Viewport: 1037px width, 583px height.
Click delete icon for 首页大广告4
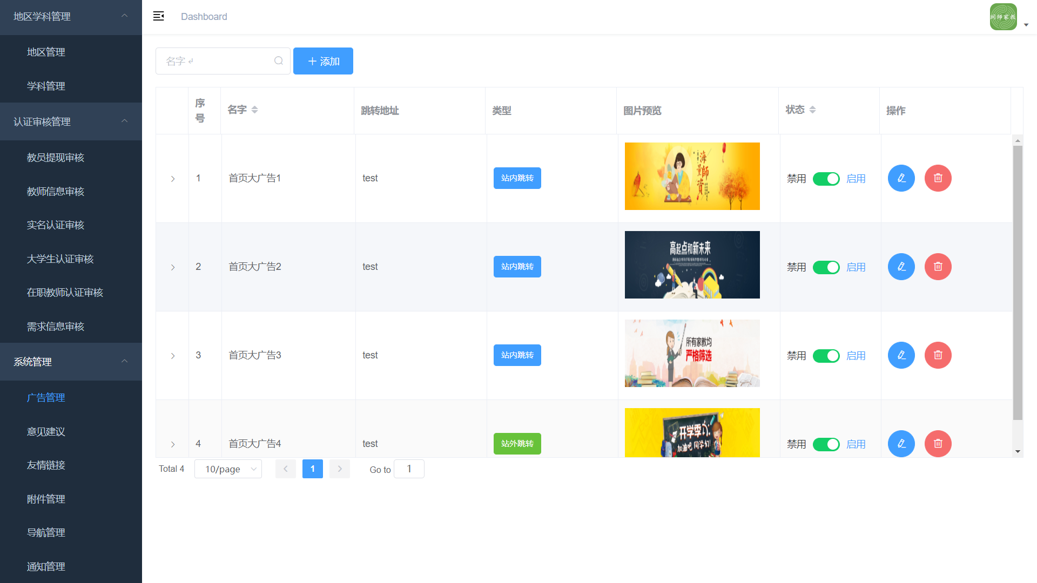(938, 443)
